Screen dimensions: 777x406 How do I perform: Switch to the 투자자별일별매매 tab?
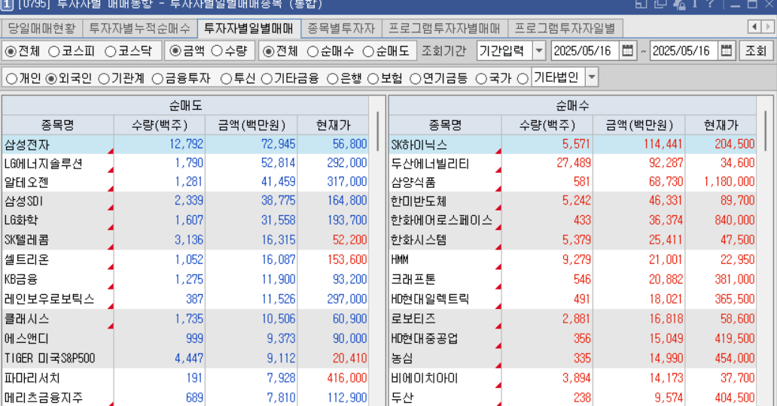[248, 29]
